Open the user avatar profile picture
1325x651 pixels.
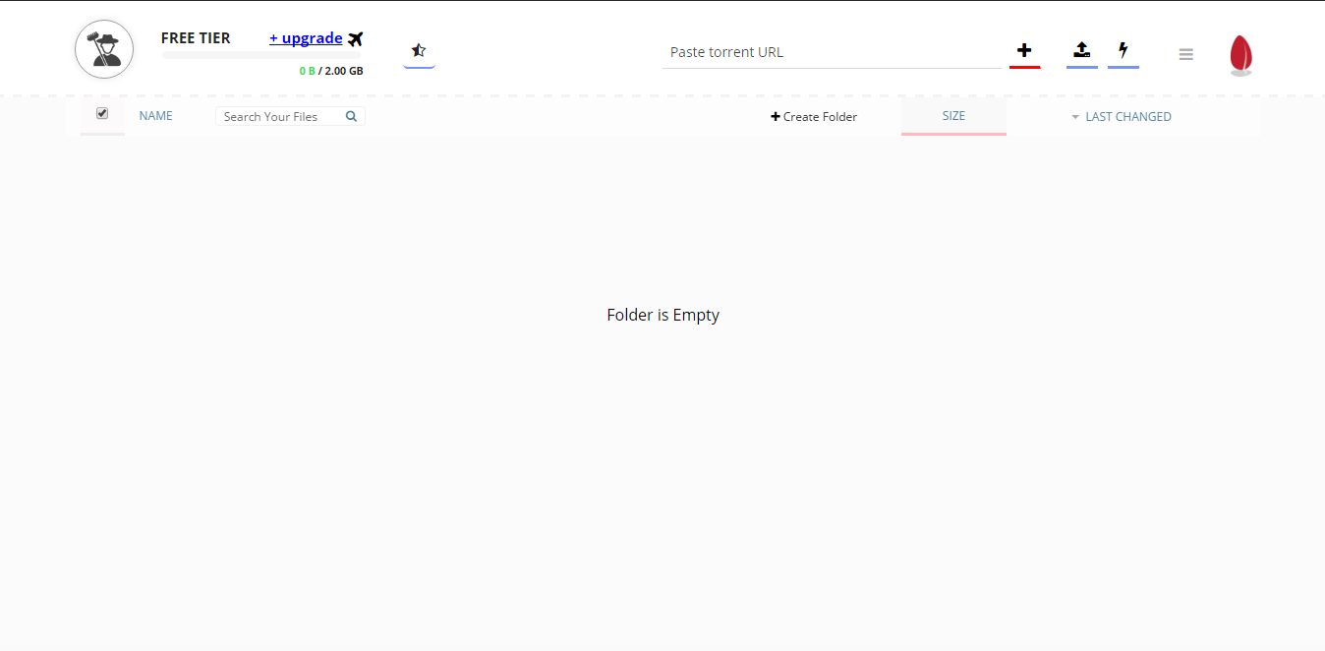tap(104, 49)
